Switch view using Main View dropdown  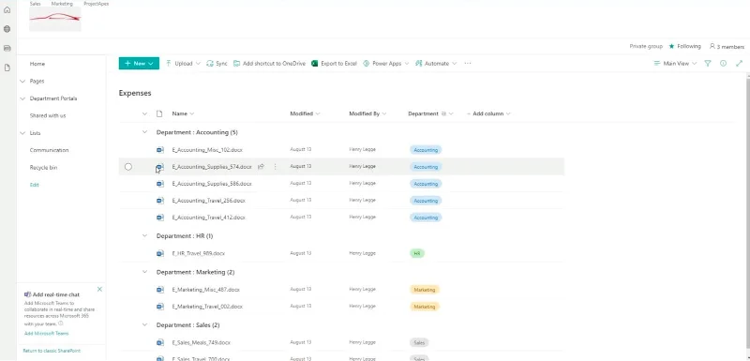(675, 63)
